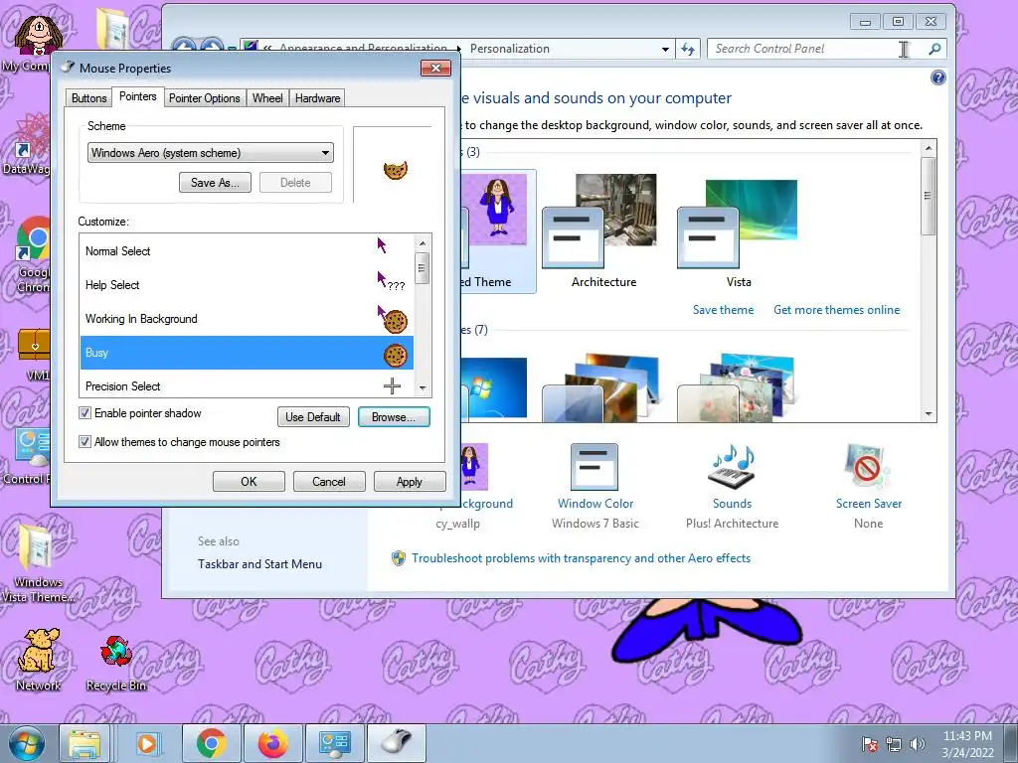Screen dimensions: 1018x763
Task: Open Windows Explorer from taskbar
Action: 85,743
